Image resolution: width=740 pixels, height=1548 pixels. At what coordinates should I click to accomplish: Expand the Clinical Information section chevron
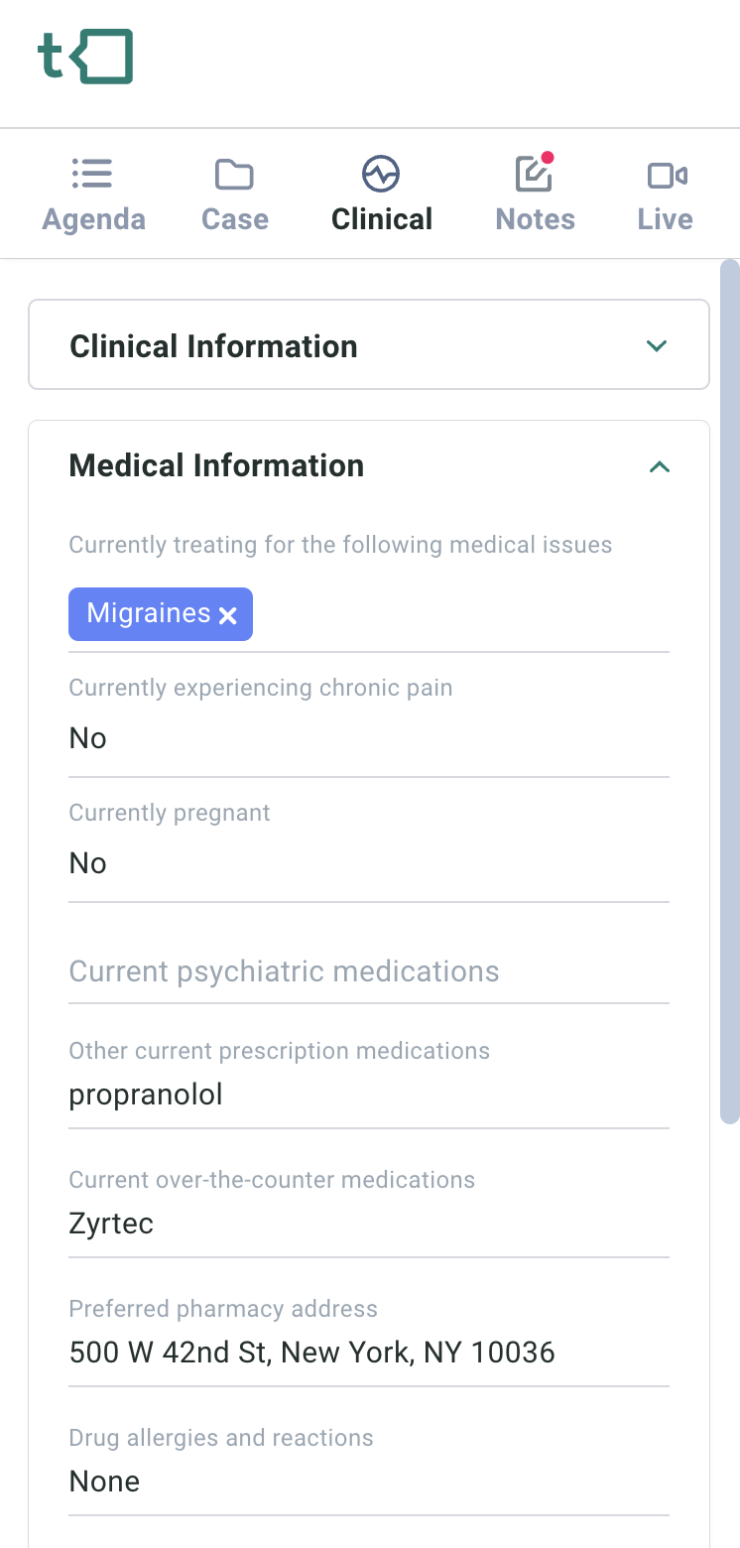click(656, 345)
